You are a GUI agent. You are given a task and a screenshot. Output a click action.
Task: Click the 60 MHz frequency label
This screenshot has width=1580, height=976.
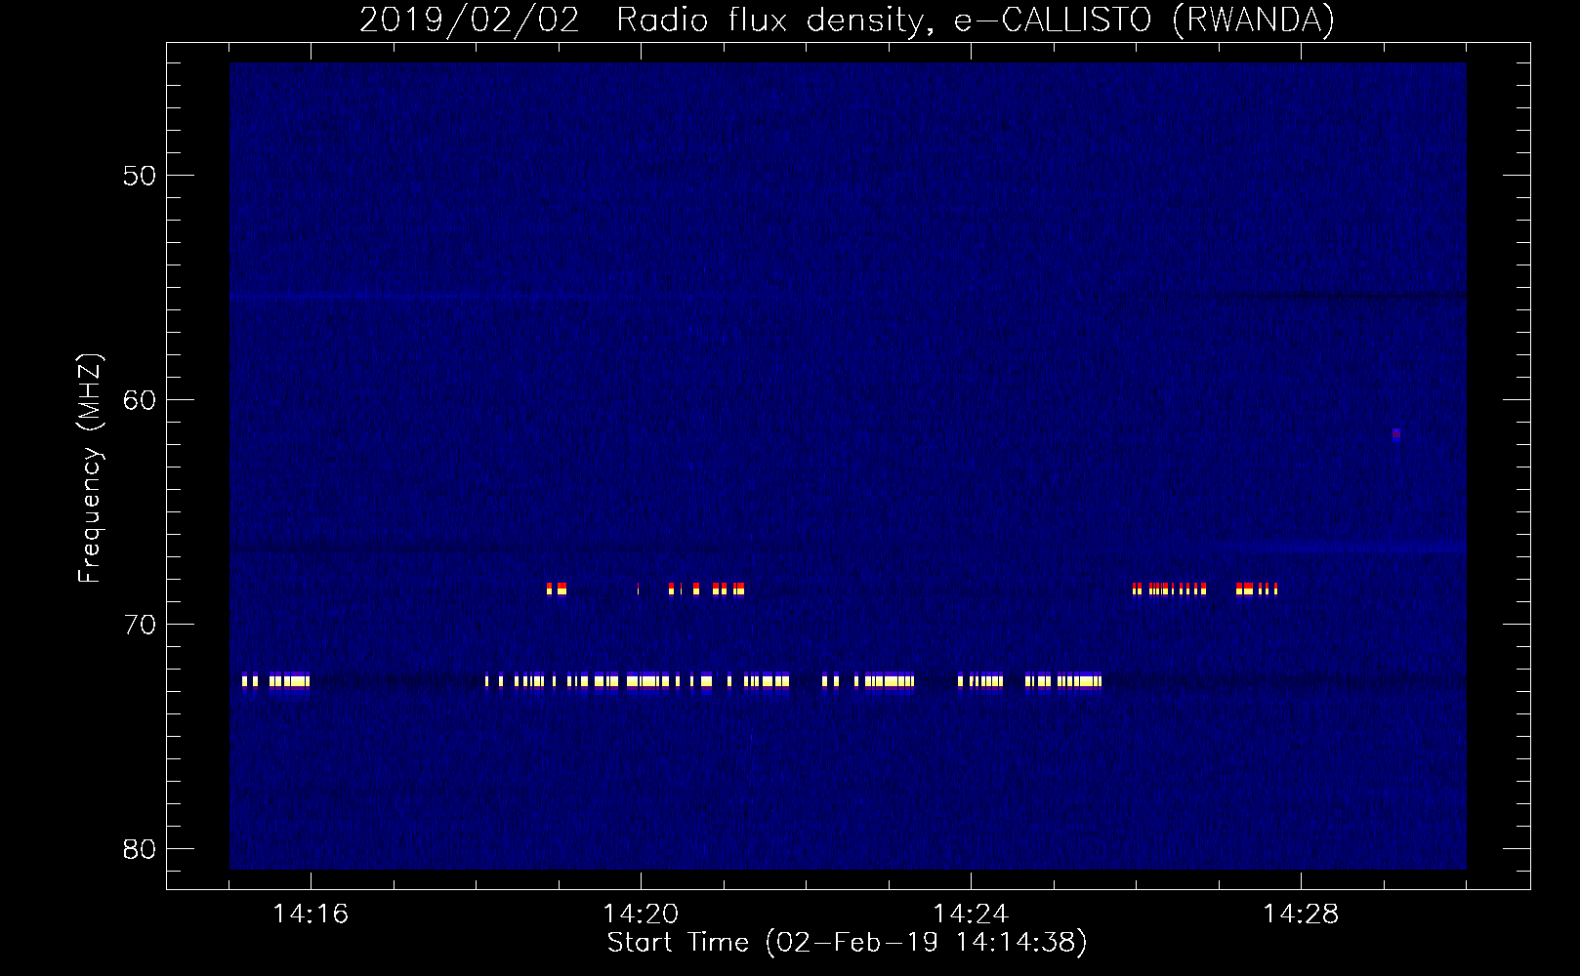(x=140, y=400)
